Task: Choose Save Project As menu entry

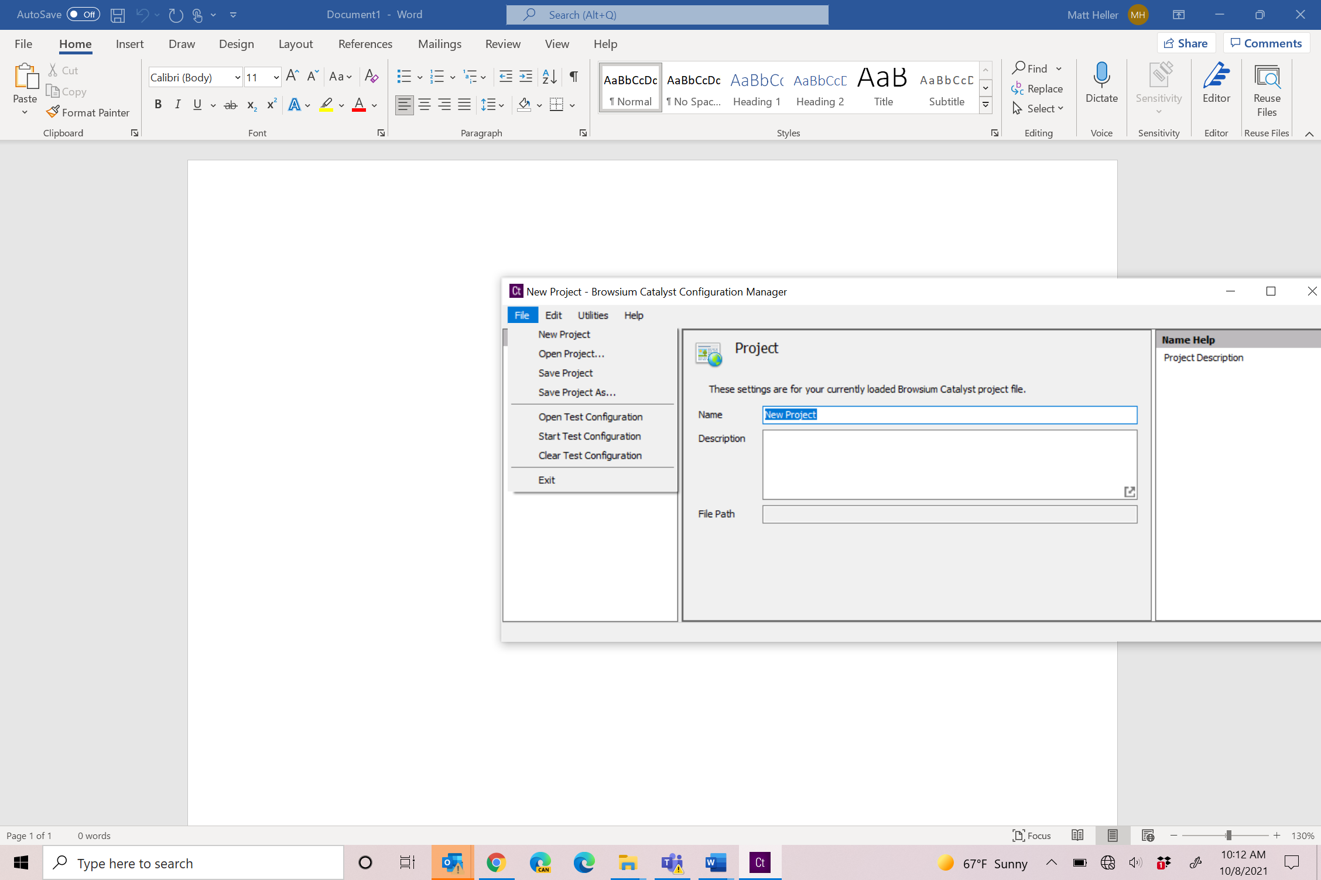Action: (x=577, y=392)
